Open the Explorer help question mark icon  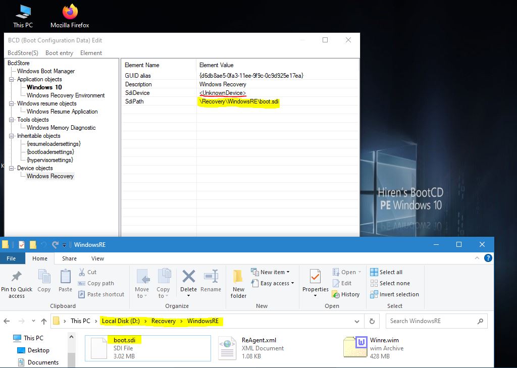coord(488,258)
